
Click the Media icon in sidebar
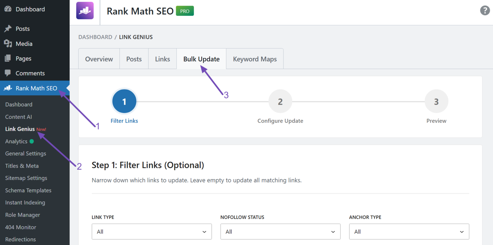(8, 44)
